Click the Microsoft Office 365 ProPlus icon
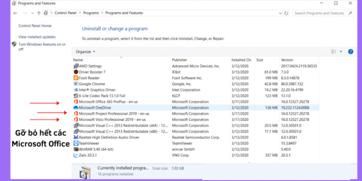Screen dimensions: 362x181 [x=76, y=102]
